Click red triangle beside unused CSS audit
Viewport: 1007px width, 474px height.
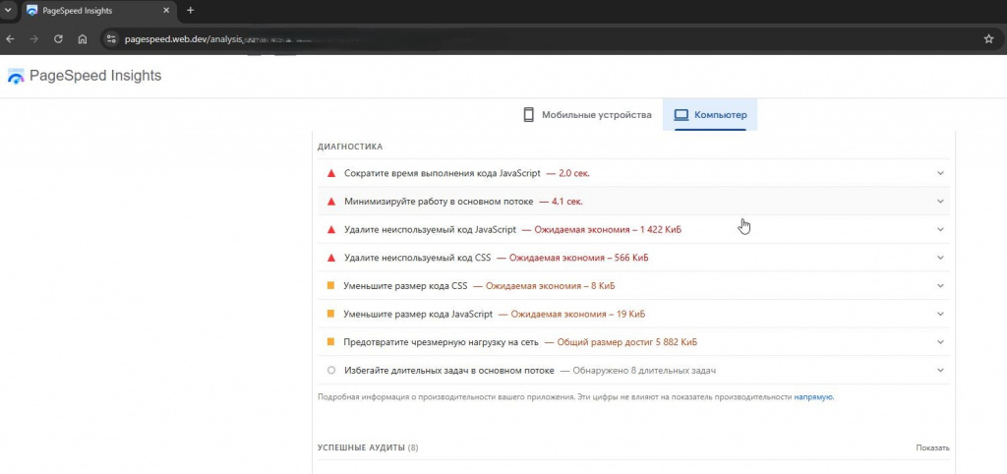tap(331, 258)
